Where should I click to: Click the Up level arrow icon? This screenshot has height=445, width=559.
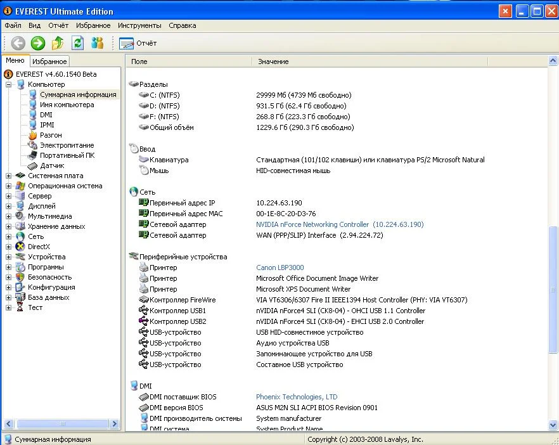click(x=58, y=43)
